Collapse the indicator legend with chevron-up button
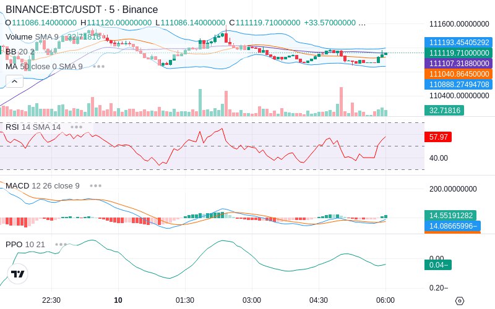 (x=14, y=82)
